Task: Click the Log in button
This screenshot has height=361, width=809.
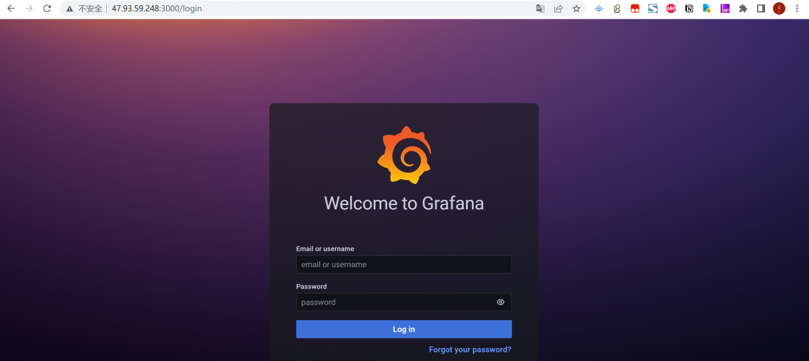Action: 404,329
